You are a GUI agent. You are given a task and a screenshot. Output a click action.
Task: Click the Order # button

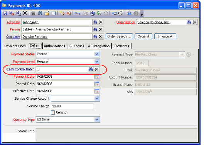point(143,36)
